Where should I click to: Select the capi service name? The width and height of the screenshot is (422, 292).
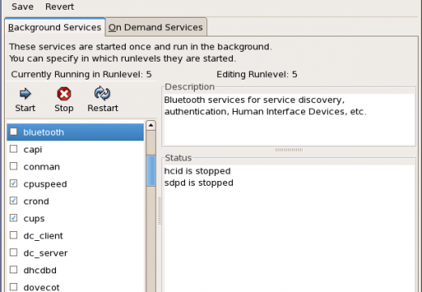[32, 150]
